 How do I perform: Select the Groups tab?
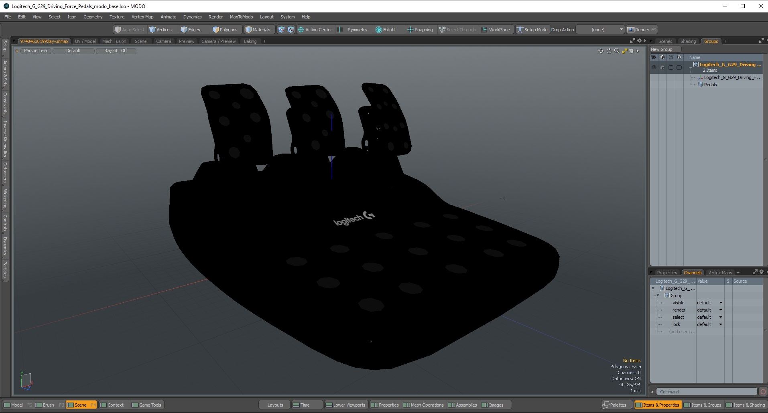click(711, 41)
